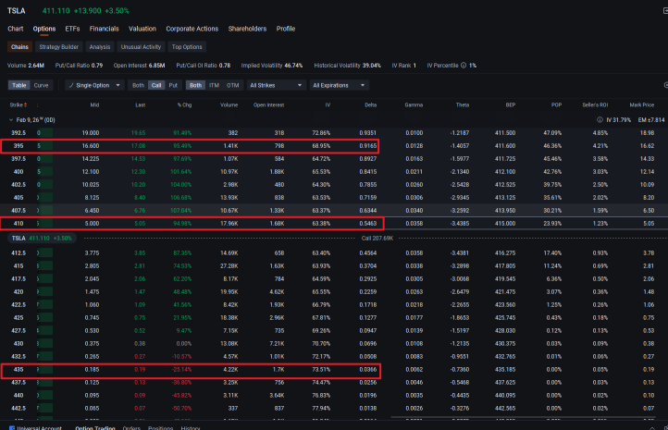
Task: Open Strategy Builder
Action: 59,47
